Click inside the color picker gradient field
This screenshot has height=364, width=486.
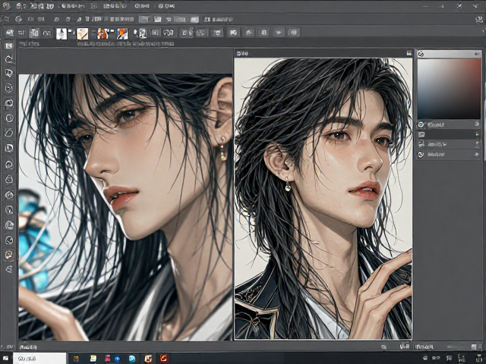(449, 89)
